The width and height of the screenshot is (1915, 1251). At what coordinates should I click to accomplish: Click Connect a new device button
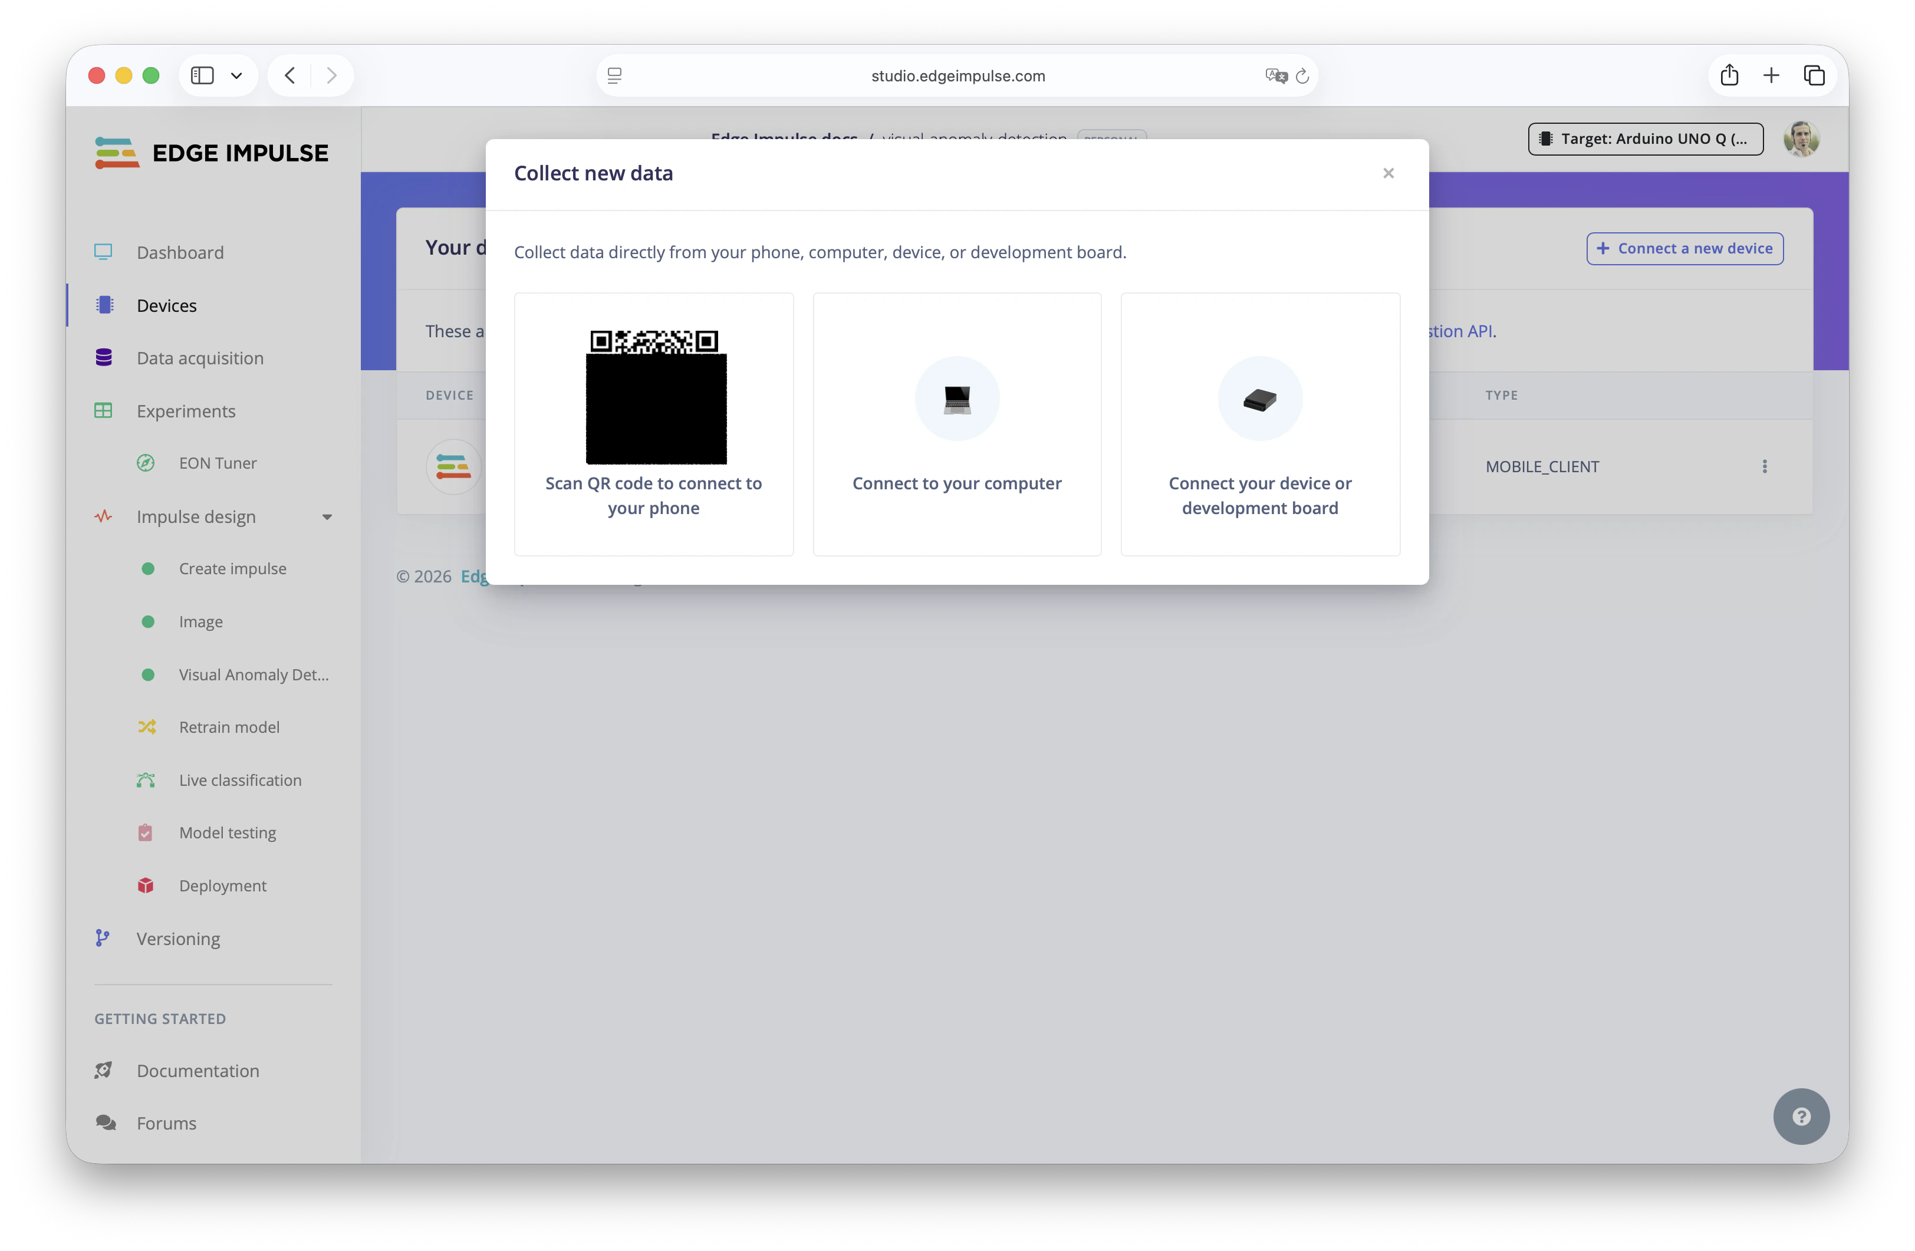[1685, 249]
